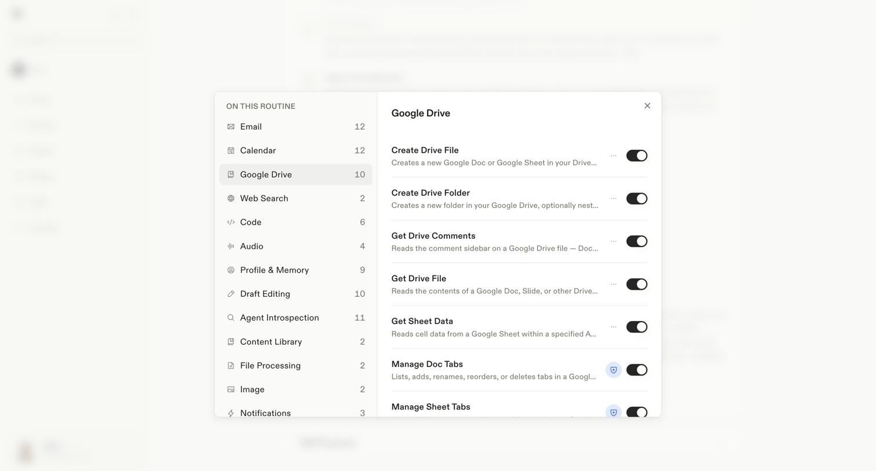The width and height of the screenshot is (876, 471).
Task: Click the Get Sheet Data title
Action: (422, 321)
